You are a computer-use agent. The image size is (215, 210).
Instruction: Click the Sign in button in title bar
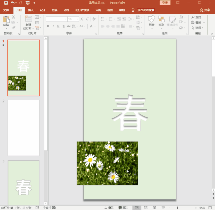pos(165,3)
